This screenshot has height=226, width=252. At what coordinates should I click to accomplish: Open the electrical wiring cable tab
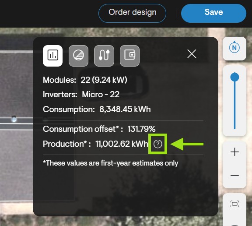[x=104, y=56]
